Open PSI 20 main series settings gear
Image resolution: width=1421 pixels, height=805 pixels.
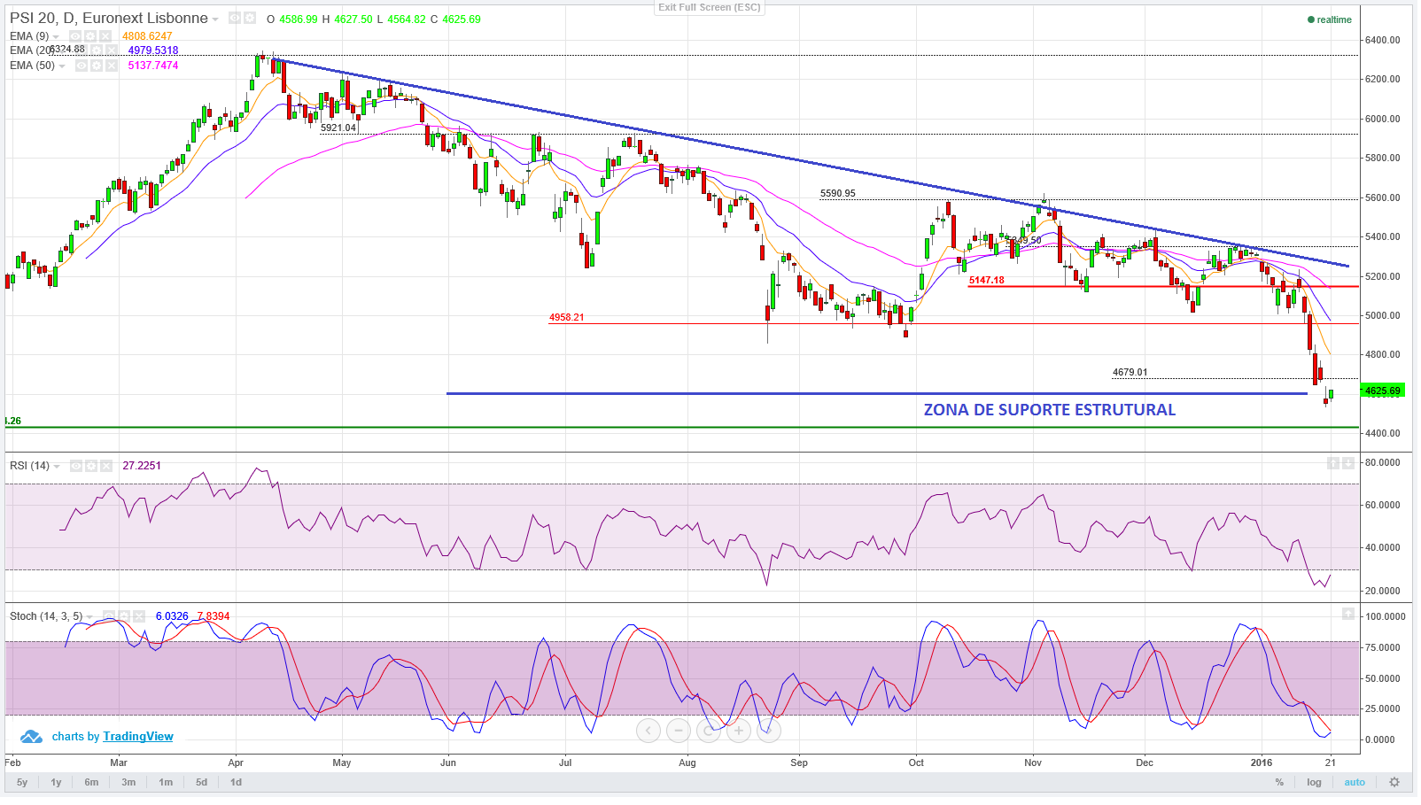(250, 18)
